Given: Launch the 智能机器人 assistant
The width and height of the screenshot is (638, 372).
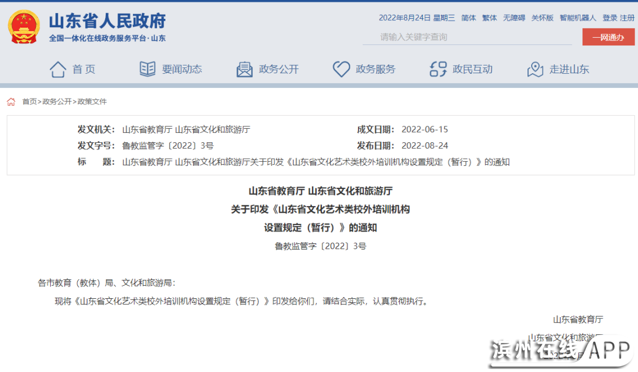Looking at the screenshot, I should [x=578, y=18].
